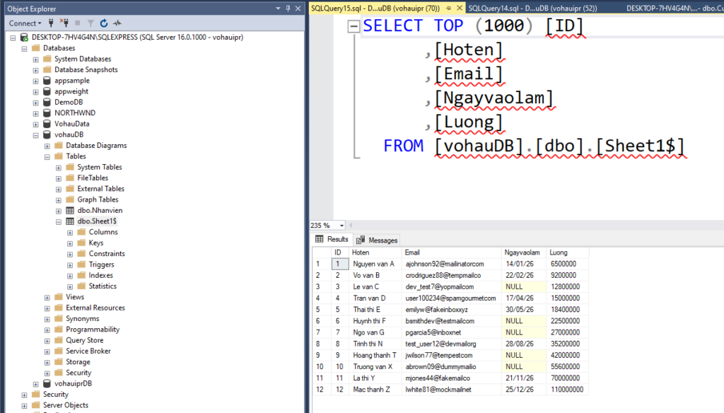Click the Email column header in results

coord(412,252)
